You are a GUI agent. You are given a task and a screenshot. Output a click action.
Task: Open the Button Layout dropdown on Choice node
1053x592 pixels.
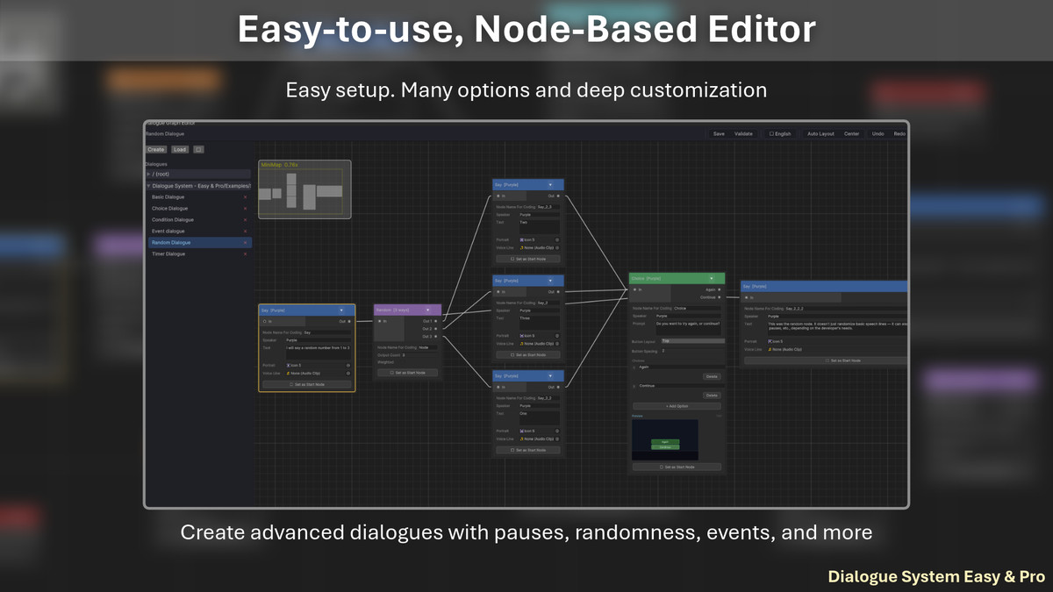[692, 340]
